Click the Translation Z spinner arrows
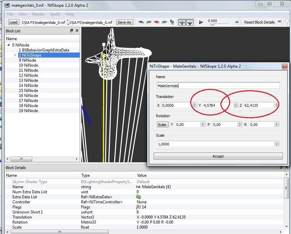 click(277, 105)
